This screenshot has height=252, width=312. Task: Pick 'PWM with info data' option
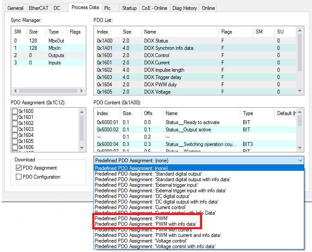coord(199,224)
